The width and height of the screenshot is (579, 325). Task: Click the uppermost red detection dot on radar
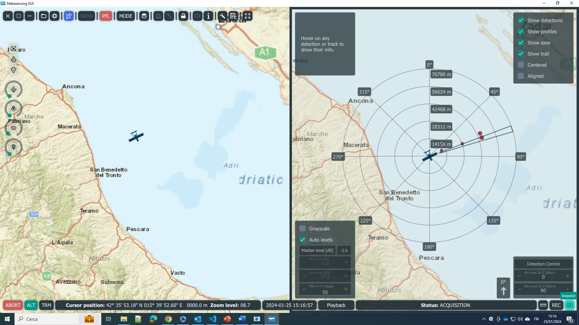tap(480, 133)
